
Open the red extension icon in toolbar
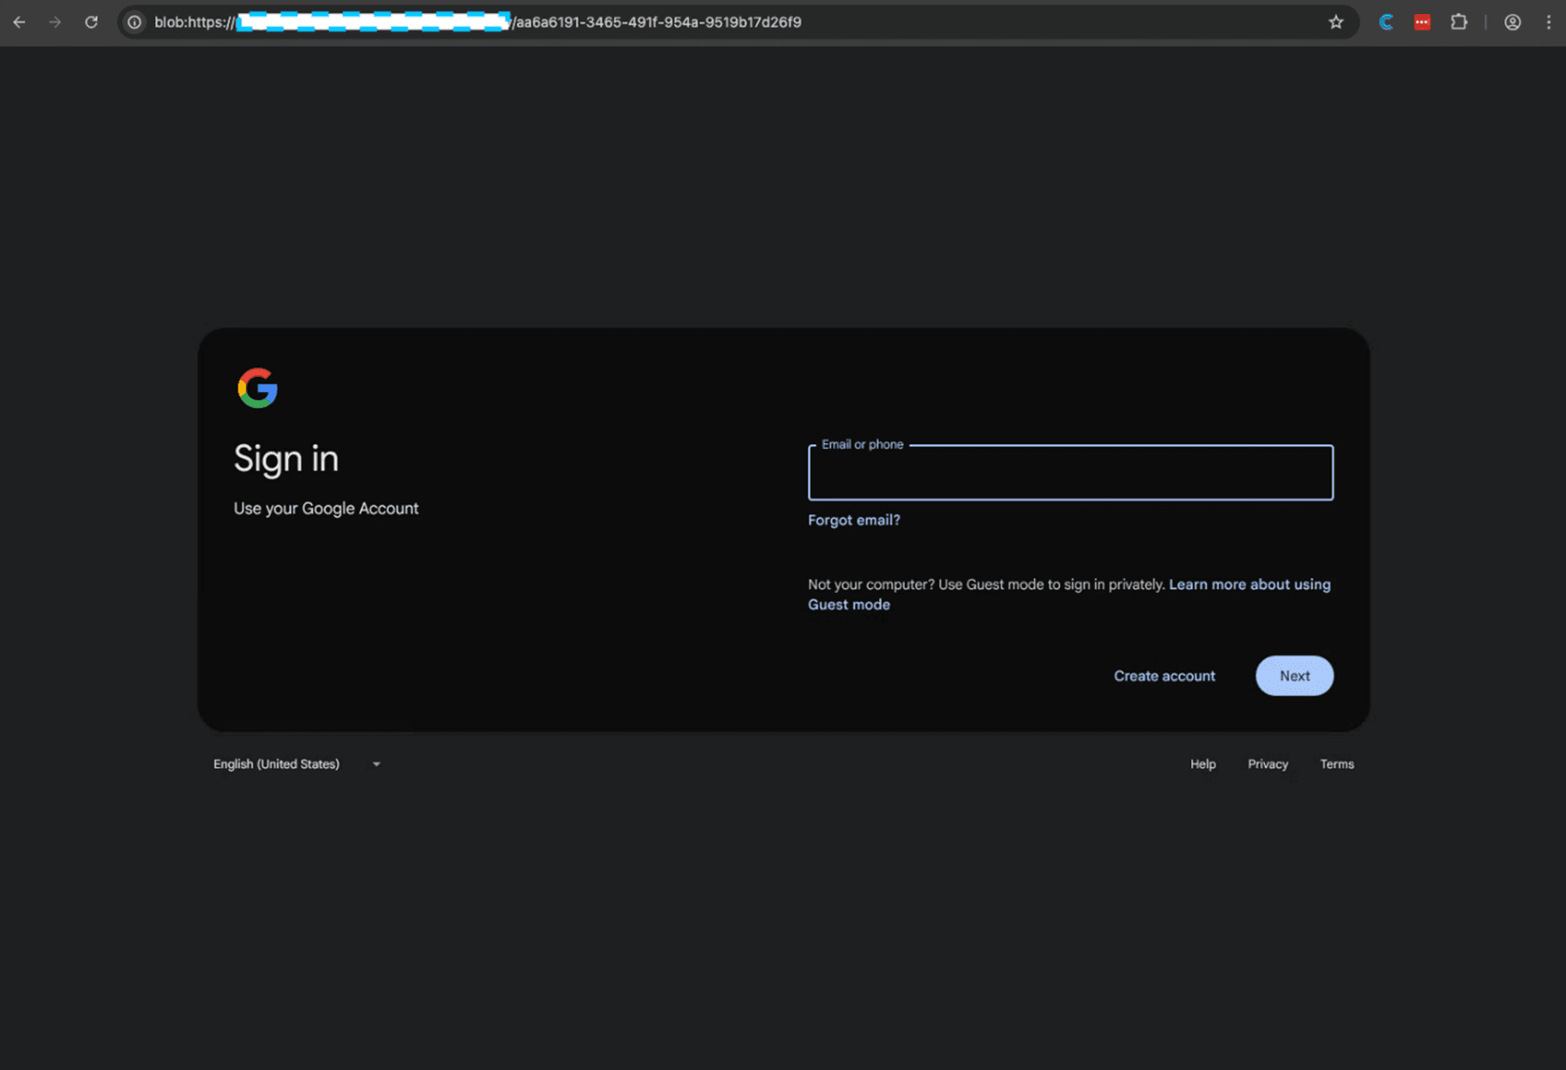(1422, 22)
